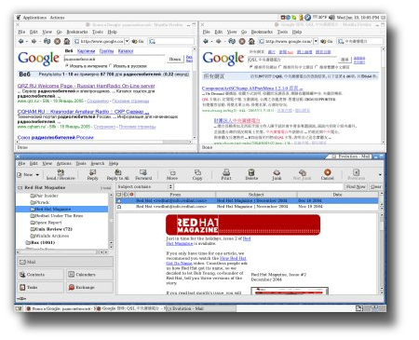Viewport: 419px width, 340px height.
Task: Click the Home icon in left Firefox window
Action: click(67, 41)
